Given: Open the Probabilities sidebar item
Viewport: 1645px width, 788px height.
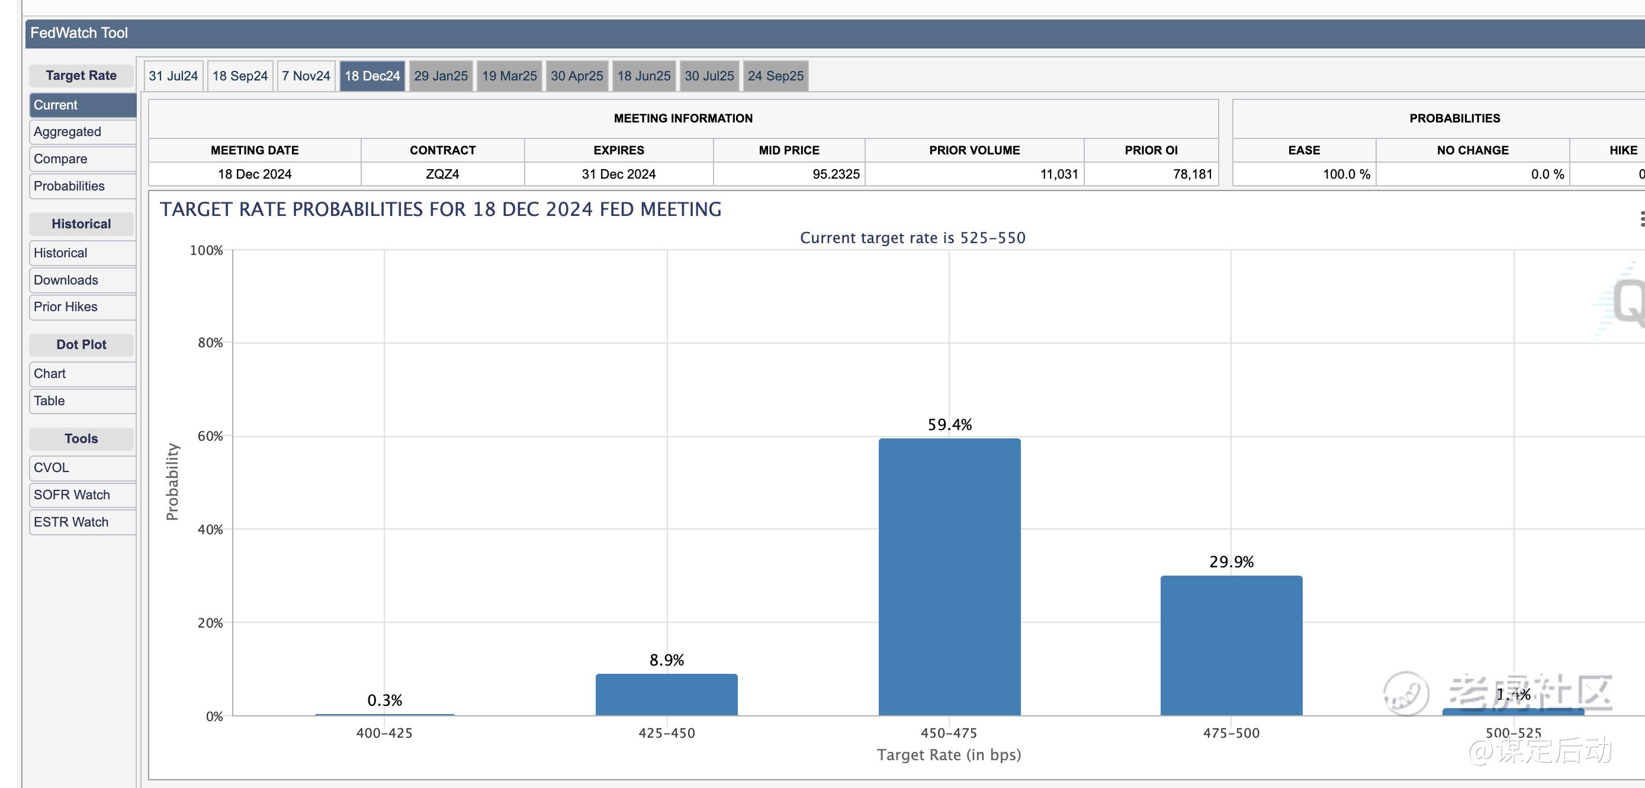Looking at the screenshot, I should [x=83, y=186].
